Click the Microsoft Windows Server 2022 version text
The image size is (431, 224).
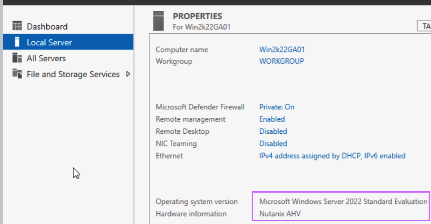click(x=343, y=202)
